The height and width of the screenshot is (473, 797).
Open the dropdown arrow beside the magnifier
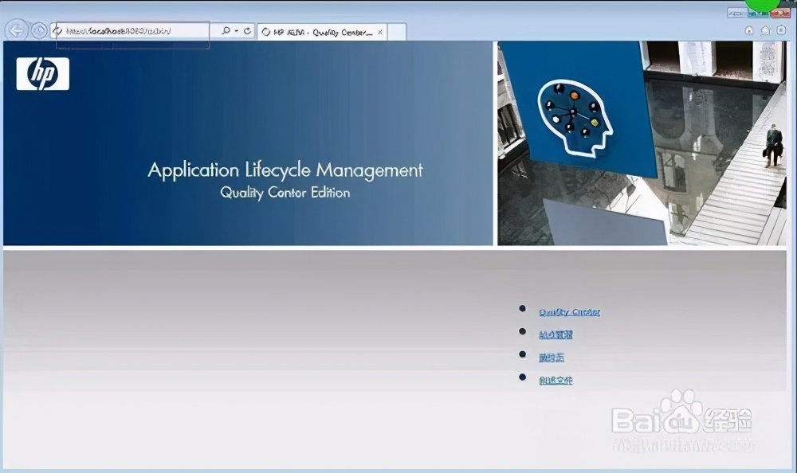237,31
